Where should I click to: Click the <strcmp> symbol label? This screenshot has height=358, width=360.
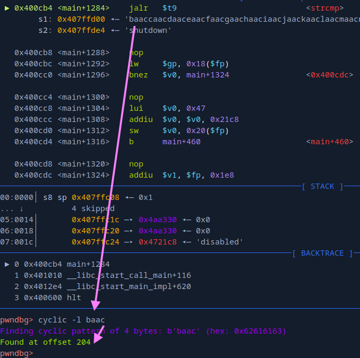pos(324,8)
